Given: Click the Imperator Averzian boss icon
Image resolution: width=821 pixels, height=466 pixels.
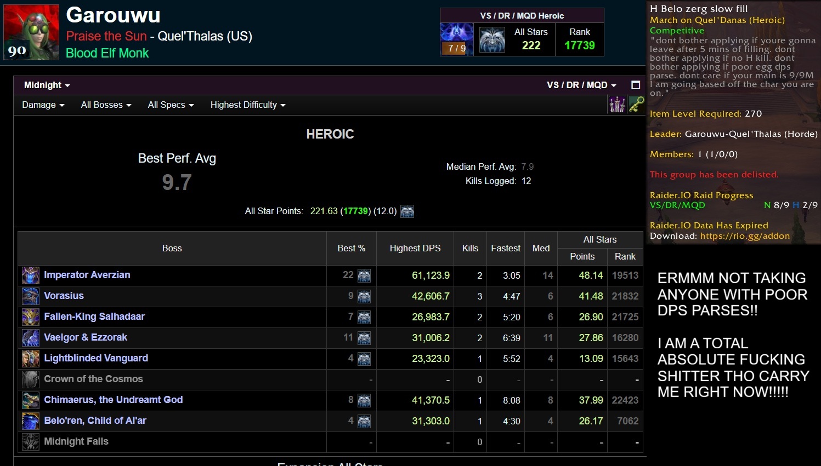Looking at the screenshot, I should coord(31,275).
